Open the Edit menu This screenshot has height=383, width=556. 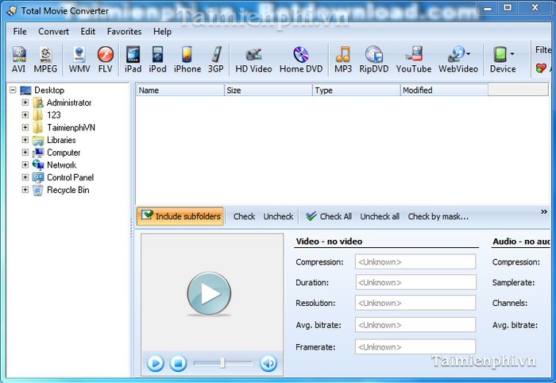87,32
